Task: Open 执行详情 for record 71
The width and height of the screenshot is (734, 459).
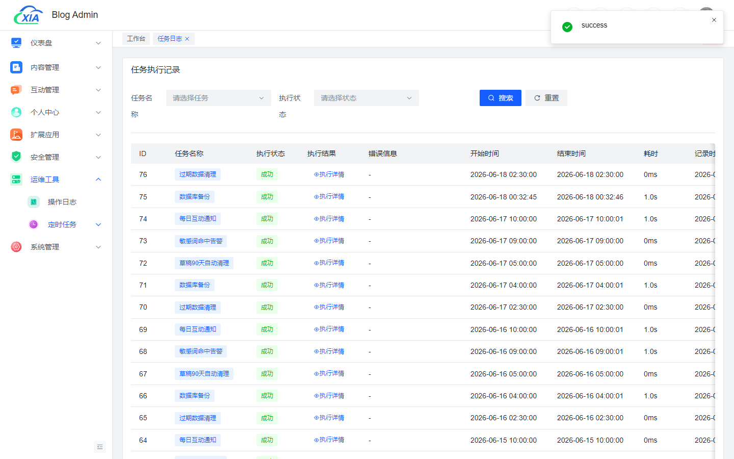Action: click(329, 285)
